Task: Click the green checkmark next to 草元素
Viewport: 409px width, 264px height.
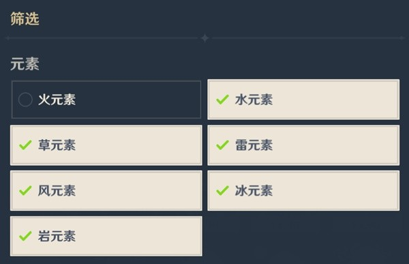Action: coord(25,145)
